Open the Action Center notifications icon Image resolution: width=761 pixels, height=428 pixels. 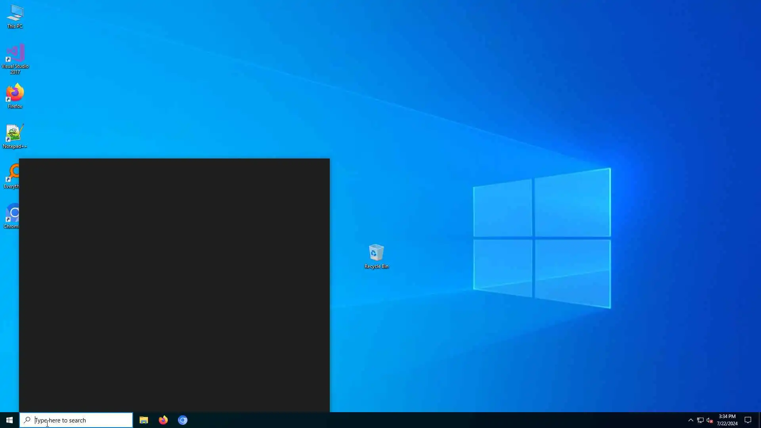click(748, 420)
